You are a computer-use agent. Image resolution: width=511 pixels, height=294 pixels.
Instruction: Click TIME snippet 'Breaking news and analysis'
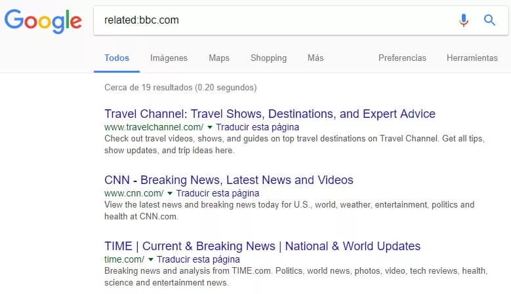pos(296,276)
